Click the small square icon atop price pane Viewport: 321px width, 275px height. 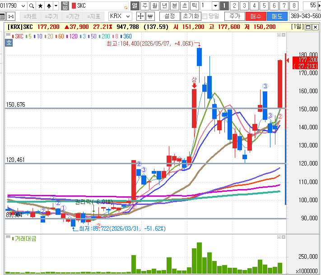coord(279,35)
